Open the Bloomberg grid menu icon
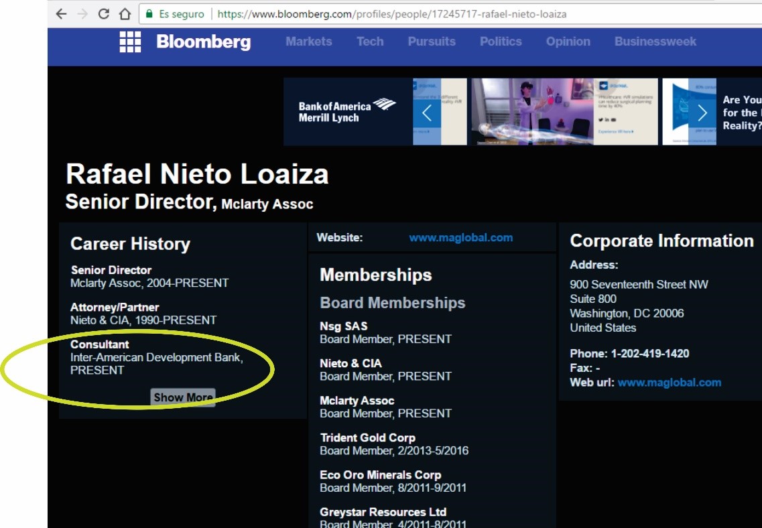The height and width of the screenshot is (528, 762). (x=130, y=42)
